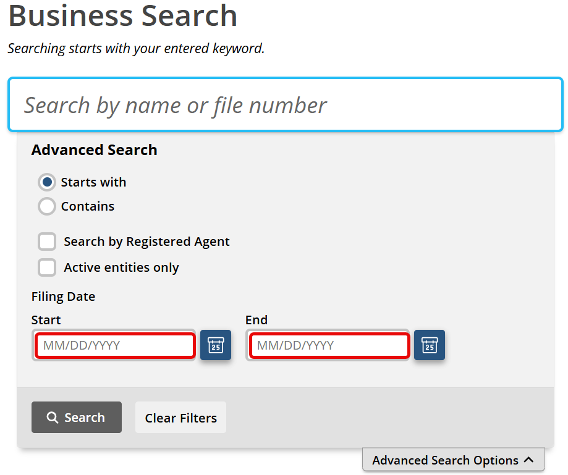The height and width of the screenshot is (475, 568).
Task: Click the Starts with option label text
Action: [x=93, y=182]
